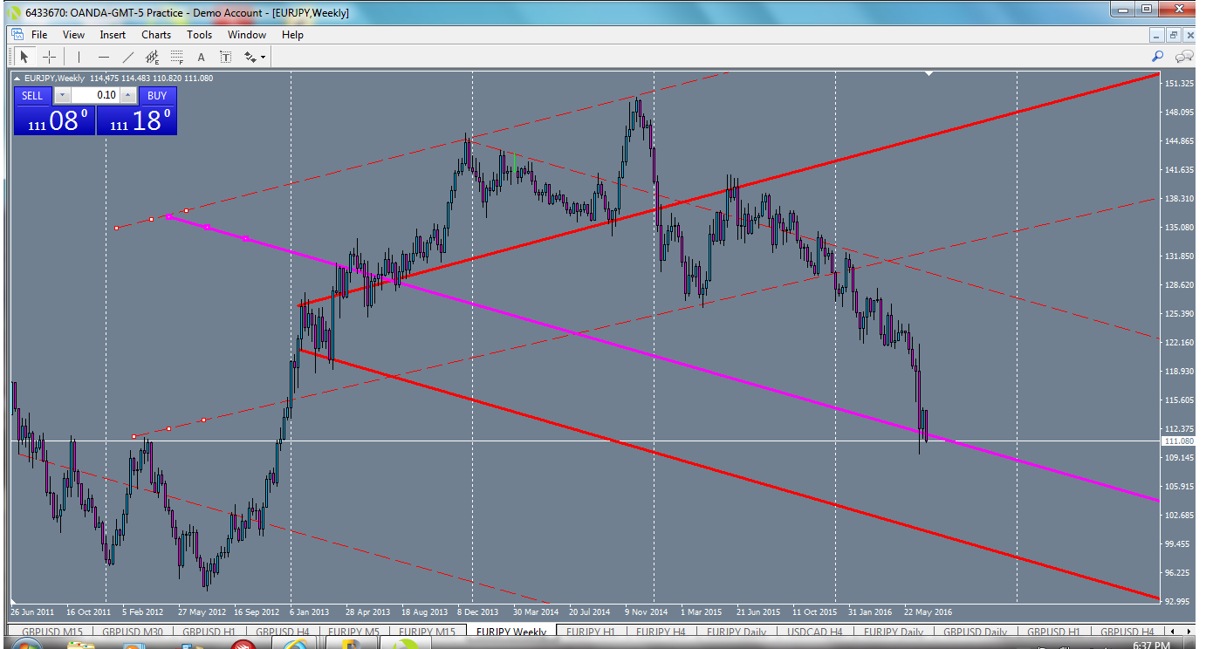Select the Horizontal Line tool
1206x649 pixels.
click(103, 56)
